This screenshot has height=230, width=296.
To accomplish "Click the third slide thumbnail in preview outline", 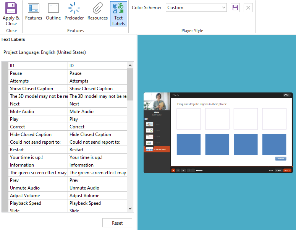I will click(149, 137).
